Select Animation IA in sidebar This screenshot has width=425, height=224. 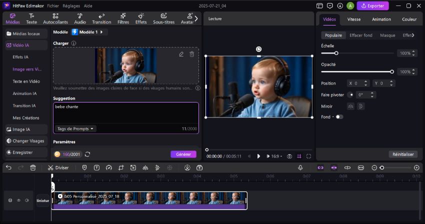pos(24,93)
